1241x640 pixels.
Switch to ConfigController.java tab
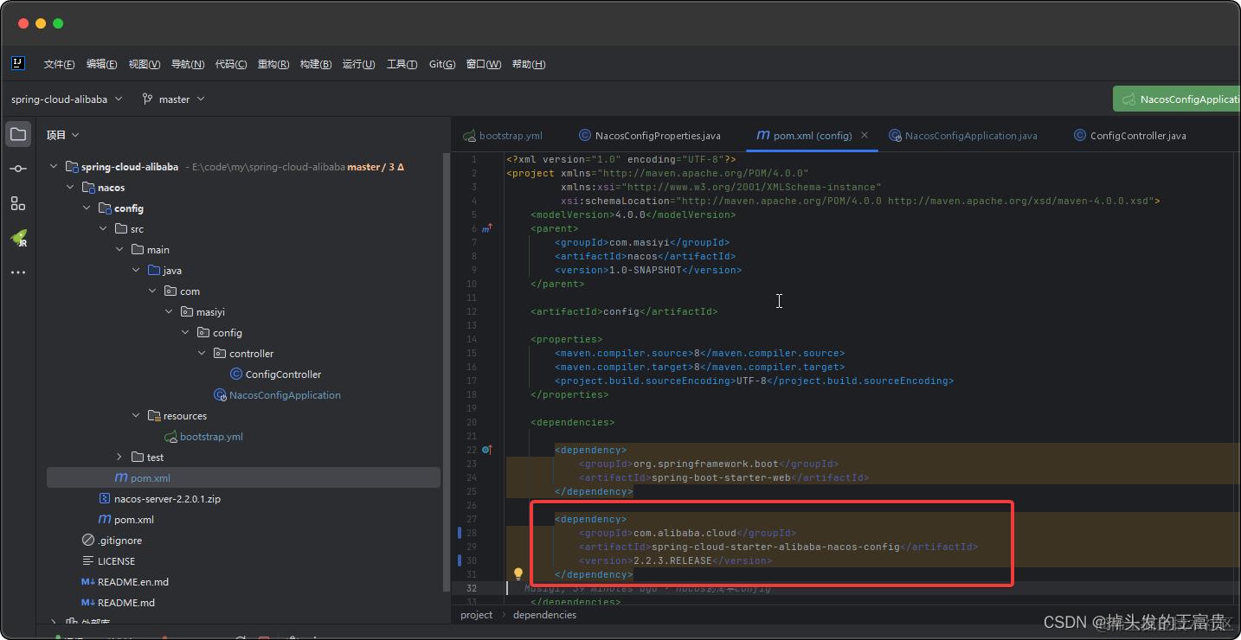[x=1130, y=136]
